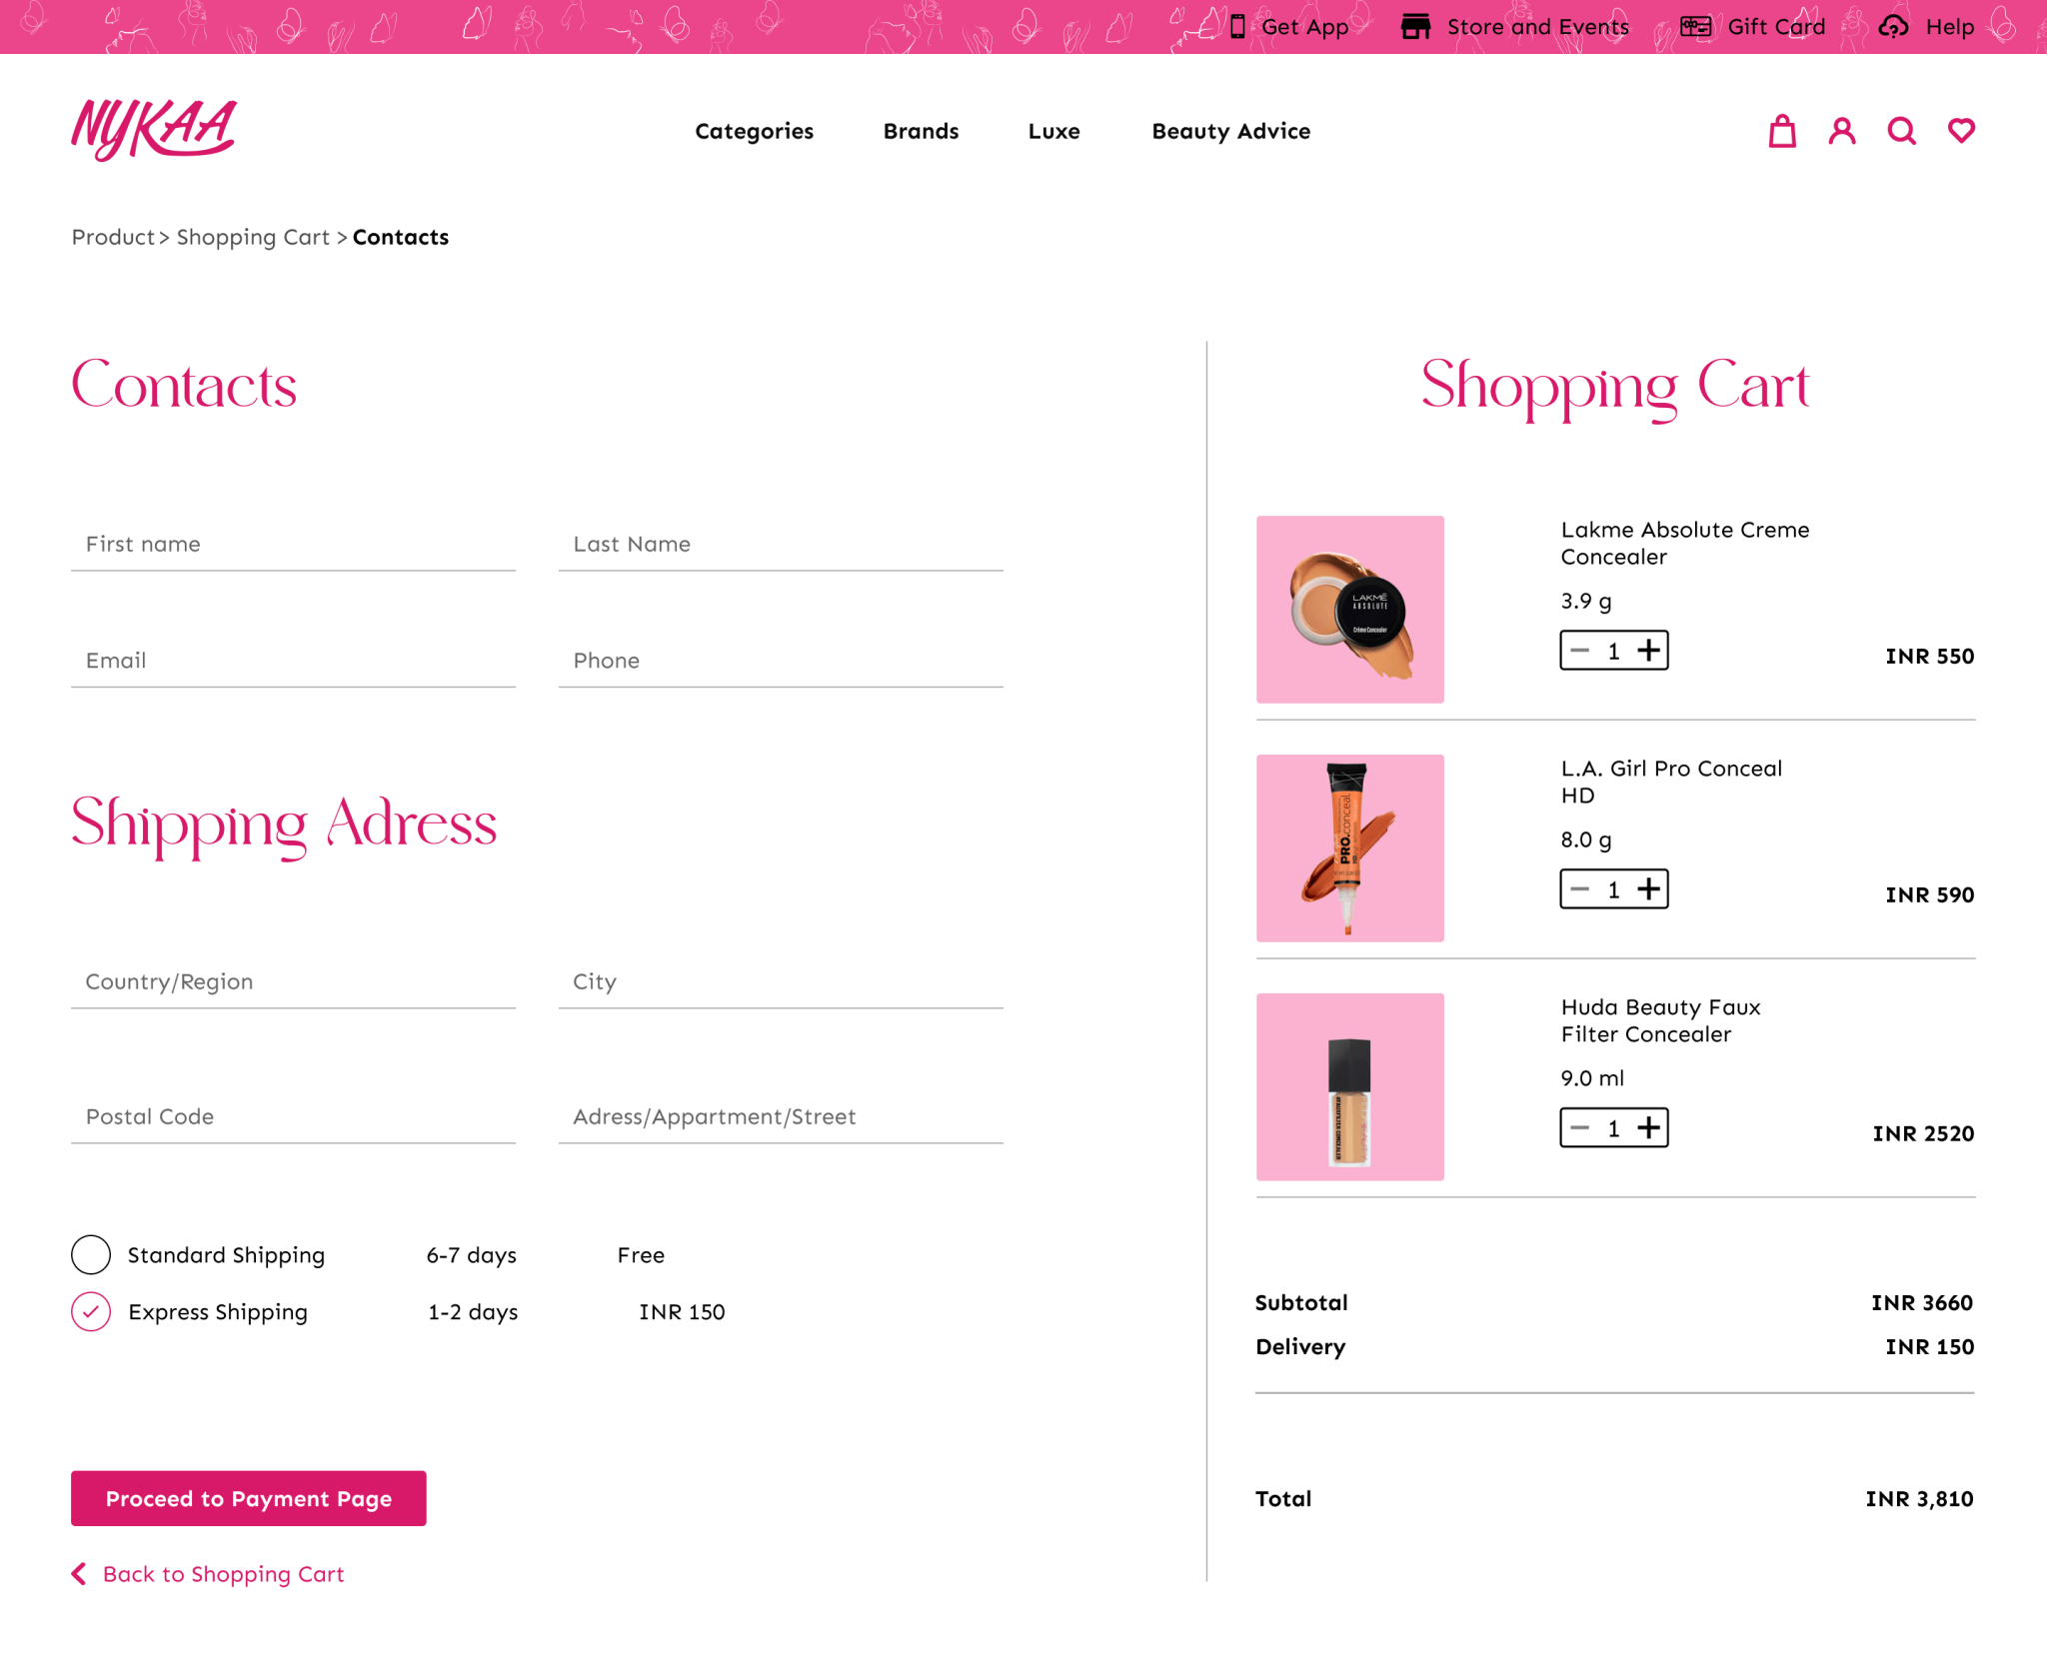Open the Gift Card link

[x=1776, y=27]
